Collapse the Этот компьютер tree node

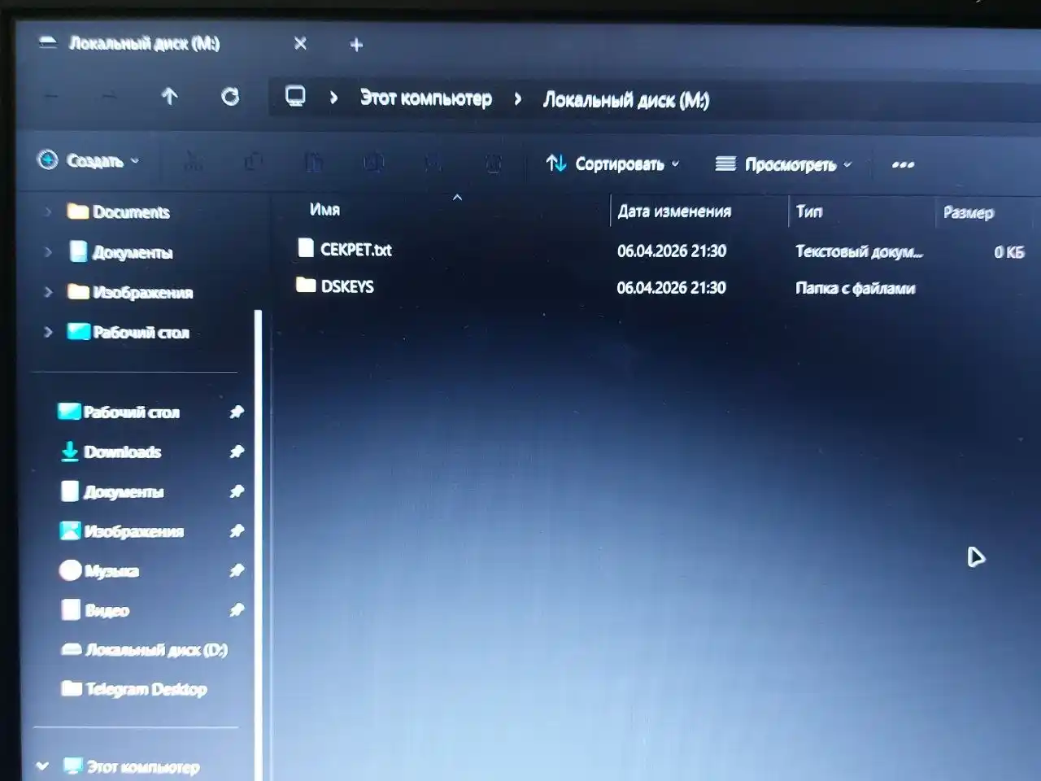(43, 766)
